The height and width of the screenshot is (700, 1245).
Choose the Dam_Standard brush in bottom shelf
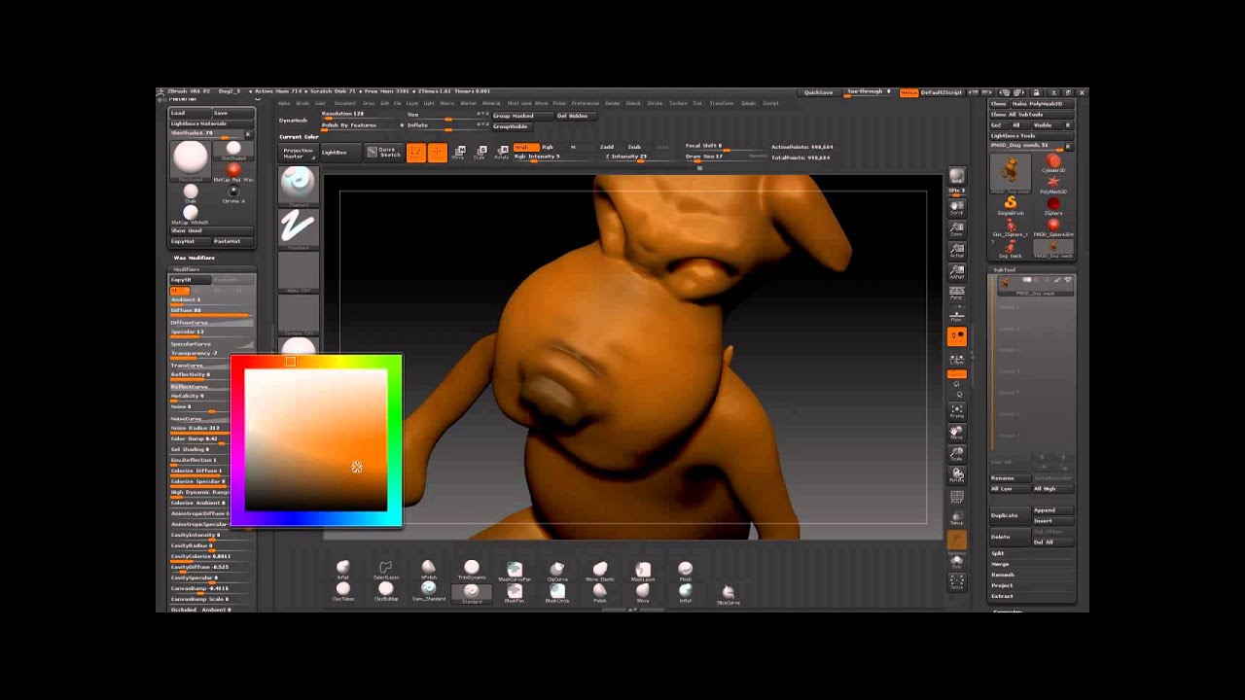tap(428, 591)
